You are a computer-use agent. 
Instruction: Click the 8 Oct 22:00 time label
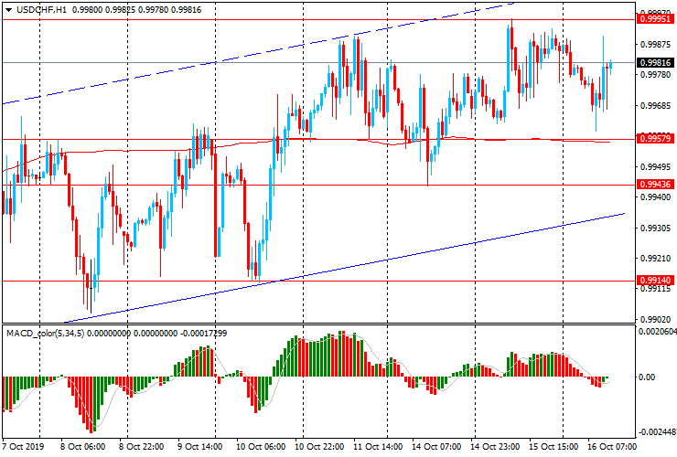click(141, 446)
